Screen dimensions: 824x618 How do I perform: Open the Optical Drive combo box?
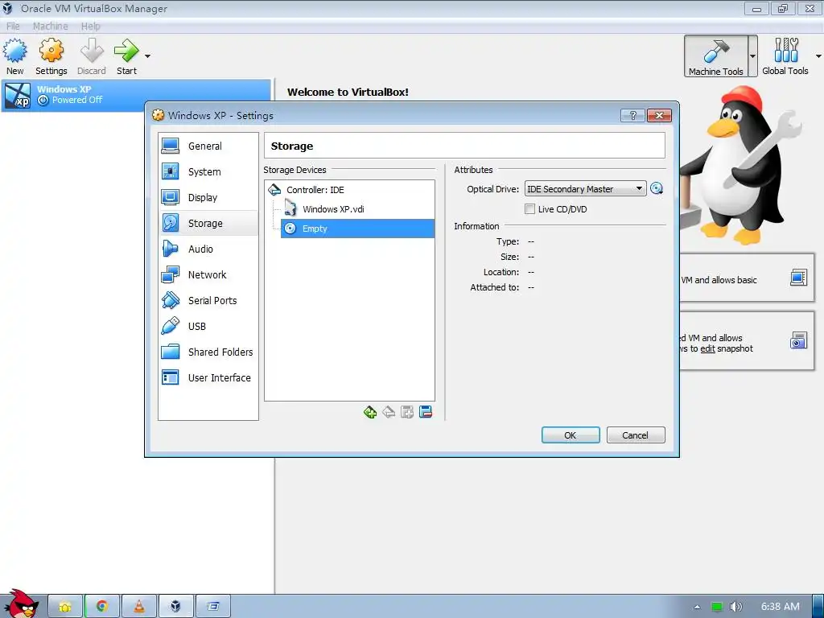[x=586, y=188]
